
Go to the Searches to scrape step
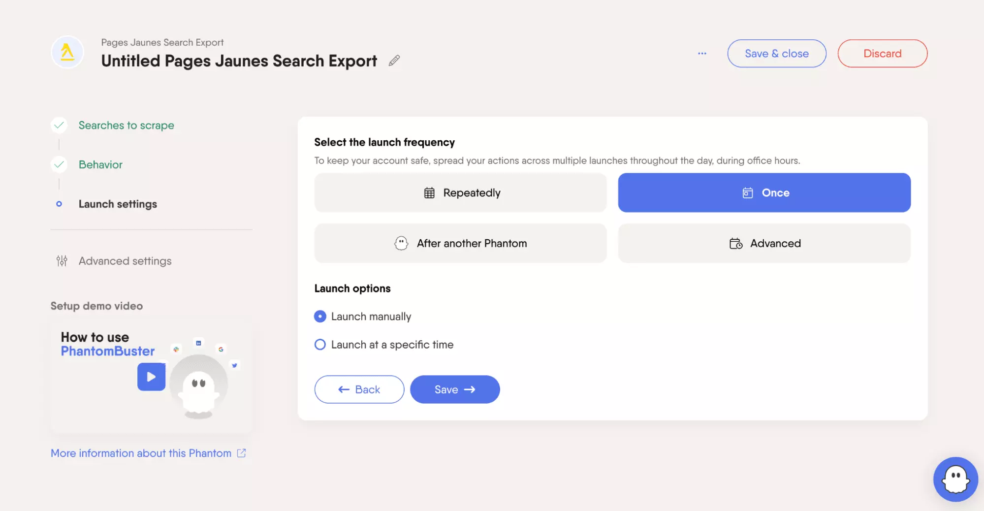tap(126, 125)
